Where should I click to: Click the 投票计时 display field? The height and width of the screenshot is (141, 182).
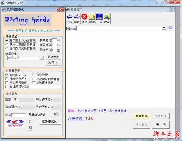27,100
